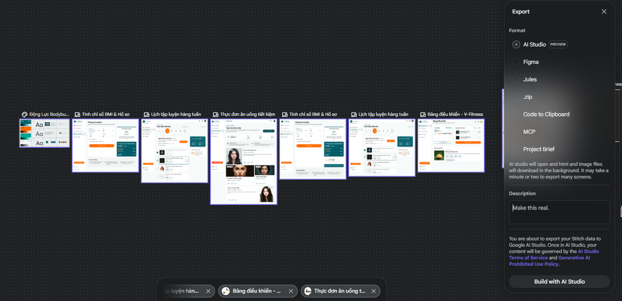Click the Bảng điều khiển - V-Fitness title
The image size is (622, 301).
pyautogui.click(x=455, y=114)
